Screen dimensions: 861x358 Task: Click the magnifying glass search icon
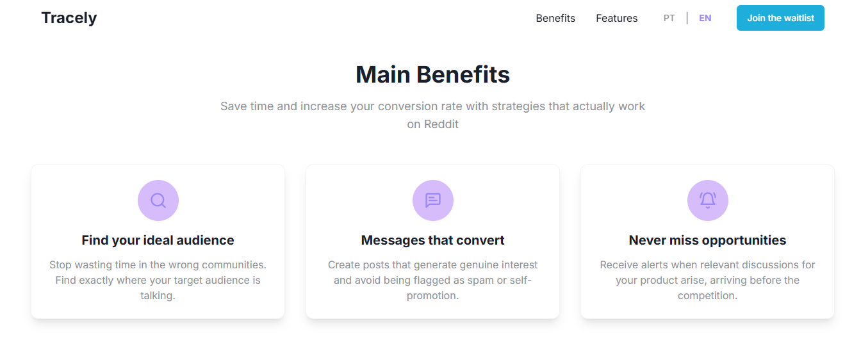click(x=158, y=200)
